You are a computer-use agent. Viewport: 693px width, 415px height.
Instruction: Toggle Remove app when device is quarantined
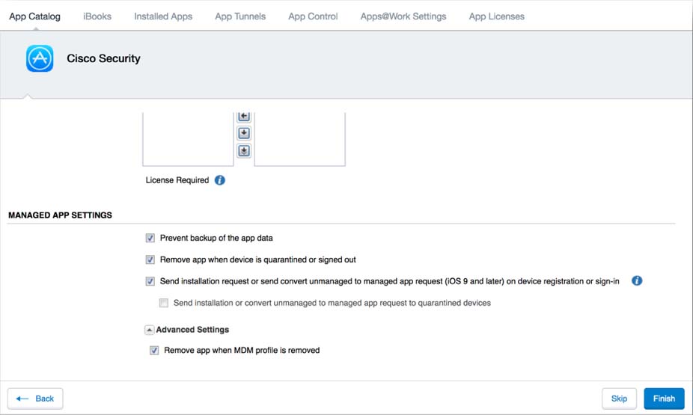pyautogui.click(x=150, y=259)
